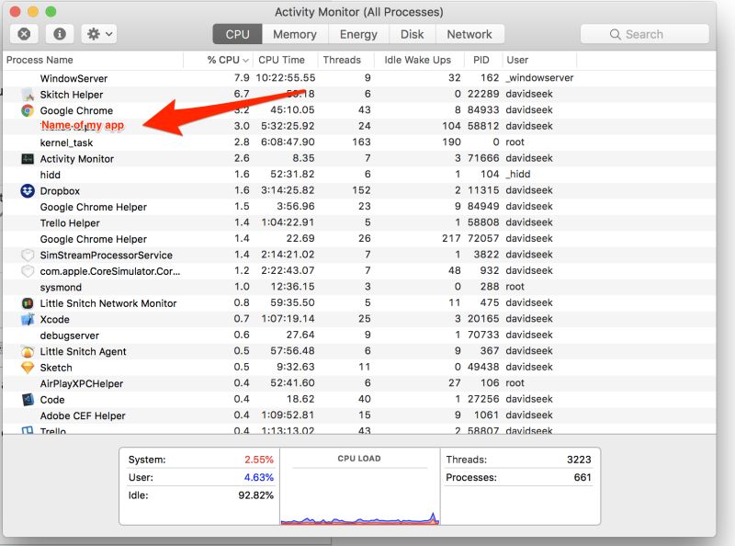Toggle % CPU column sort order
Image resolution: width=735 pixels, height=546 pixels.
(219, 60)
